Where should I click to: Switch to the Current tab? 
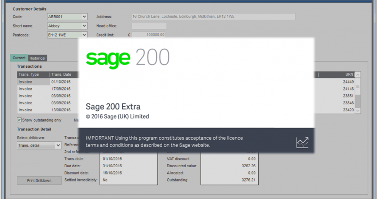pyautogui.click(x=19, y=58)
